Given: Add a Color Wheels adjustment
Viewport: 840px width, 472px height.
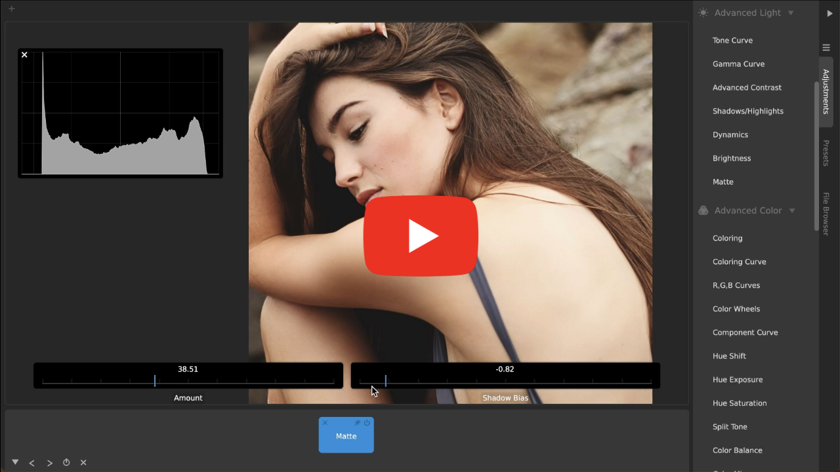Looking at the screenshot, I should click(x=736, y=309).
